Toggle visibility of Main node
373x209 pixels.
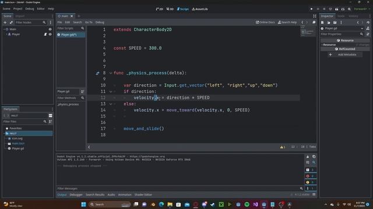click(x=50, y=29)
